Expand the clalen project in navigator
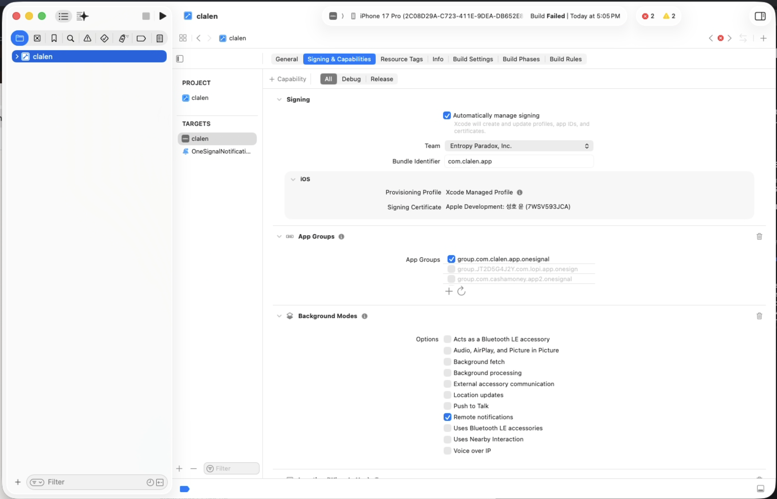The height and width of the screenshot is (499, 777). point(17,56)
